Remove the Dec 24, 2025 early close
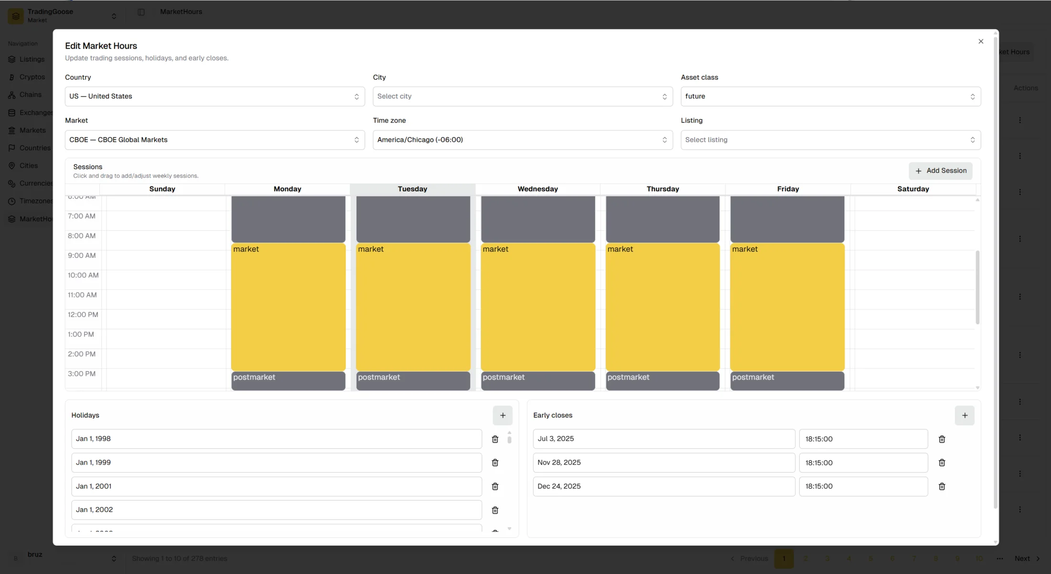The image size is (1051, 574). pyautogui.click(x=942, y=486)
